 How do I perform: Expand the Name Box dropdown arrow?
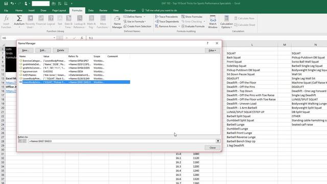pyautogui.click(x=54, y=38)
